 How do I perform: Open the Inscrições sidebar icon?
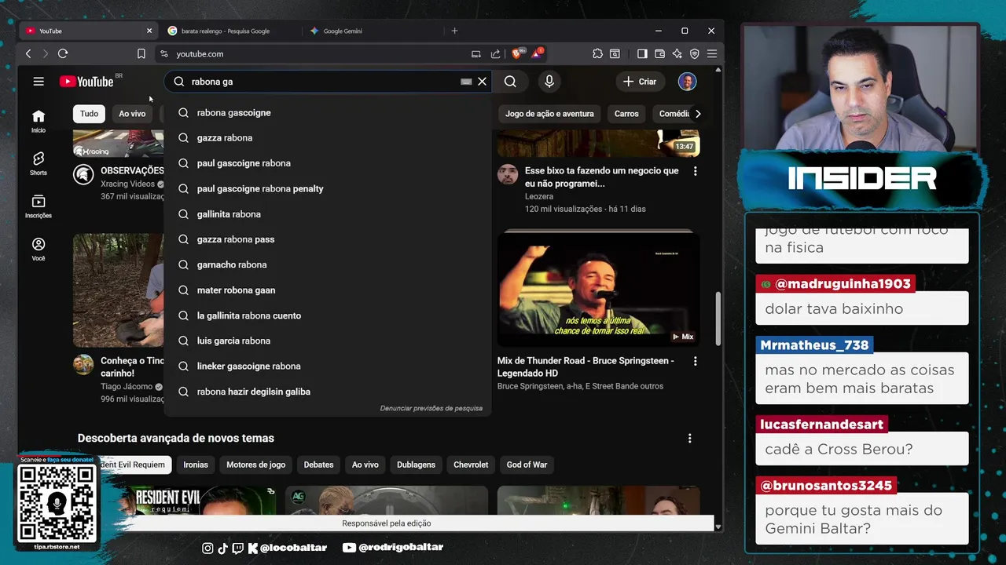pos(39,206)
